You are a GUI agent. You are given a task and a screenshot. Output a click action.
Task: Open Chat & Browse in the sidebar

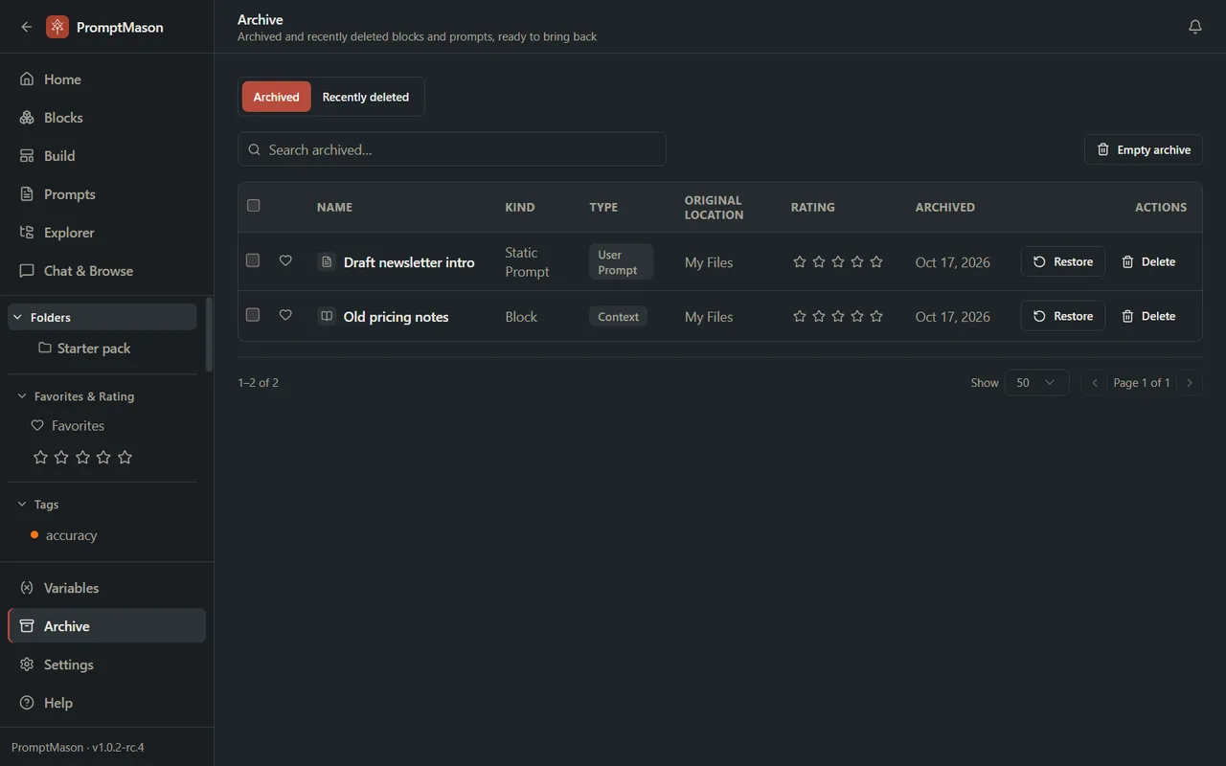(x=106, y=271)
